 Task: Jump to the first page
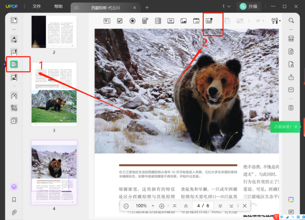pyautogui.click(x=175, y=206)
